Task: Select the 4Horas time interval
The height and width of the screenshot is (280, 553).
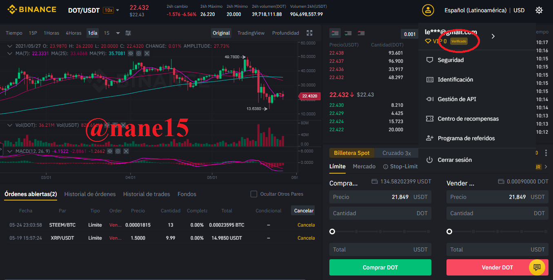Action: coord(73,33)
